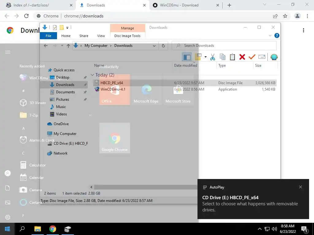This screenshot has width=314, height=235.
Task: Reload the Chrome downloads page
Action: 26,16
